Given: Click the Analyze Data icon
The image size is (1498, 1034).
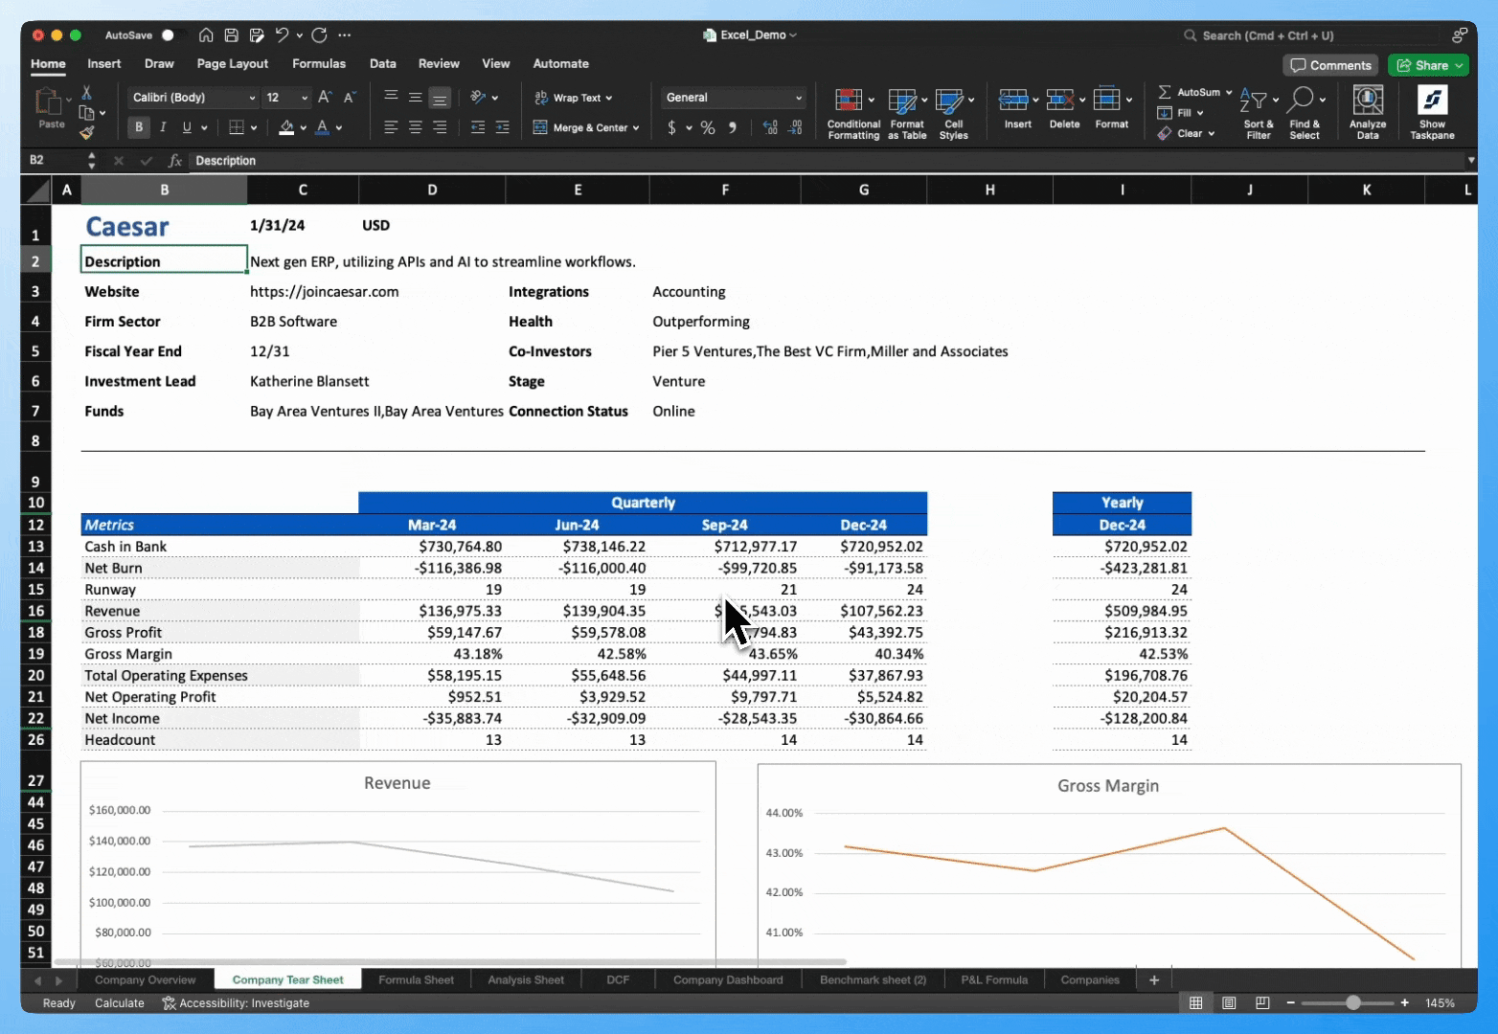Looking at the screenshot, I should coord(1367,101).
